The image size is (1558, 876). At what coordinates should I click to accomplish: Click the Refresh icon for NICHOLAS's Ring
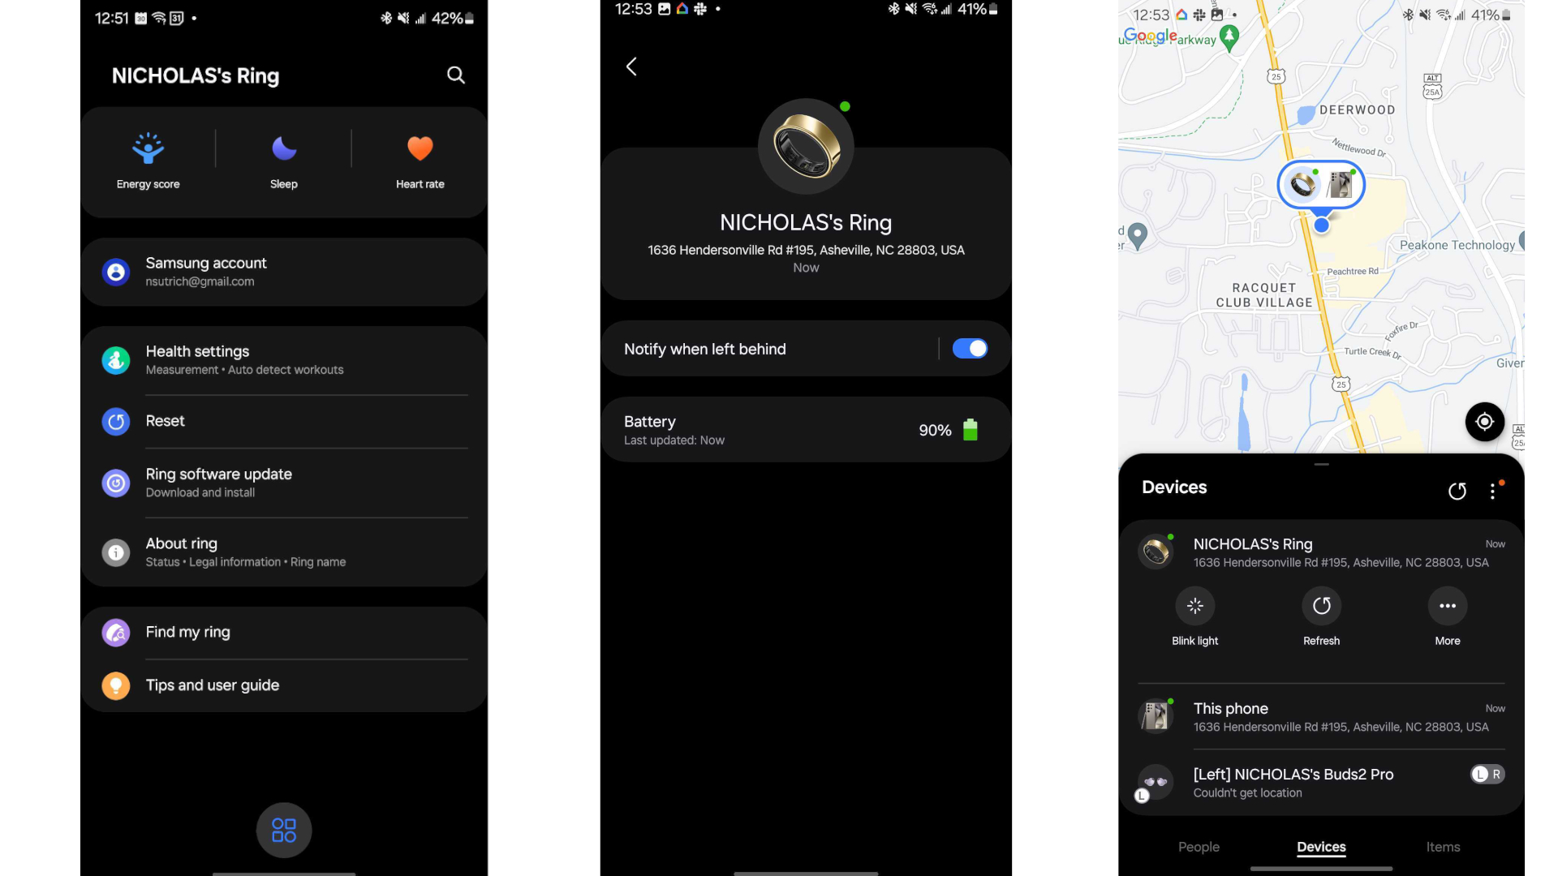click(1320, 605)
